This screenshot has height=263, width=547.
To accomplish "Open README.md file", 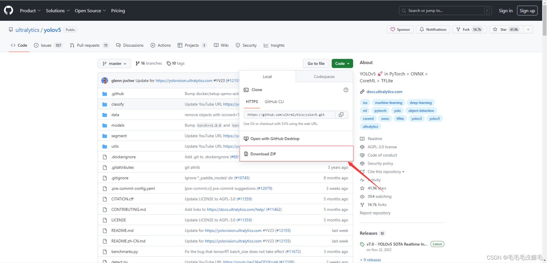I will (x=122, y=231).
